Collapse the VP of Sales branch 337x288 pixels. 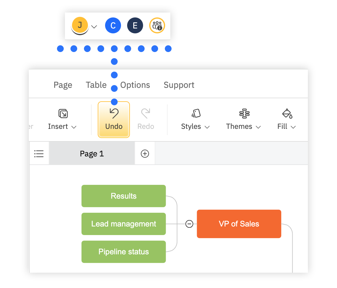pyautogui.click(x=189, y=224)
